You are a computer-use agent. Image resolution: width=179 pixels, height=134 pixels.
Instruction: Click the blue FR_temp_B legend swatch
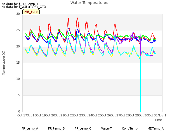(x=44, y=129)
